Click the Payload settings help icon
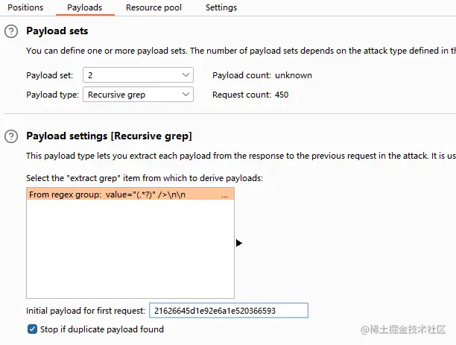Viewport: 456px width, 345px height. pos(11,136)
